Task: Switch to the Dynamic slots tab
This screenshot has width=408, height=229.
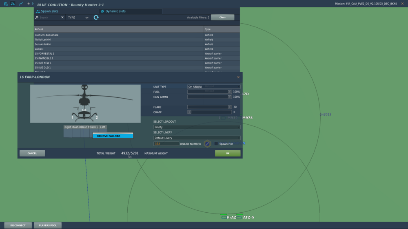Action: [131, 11]
